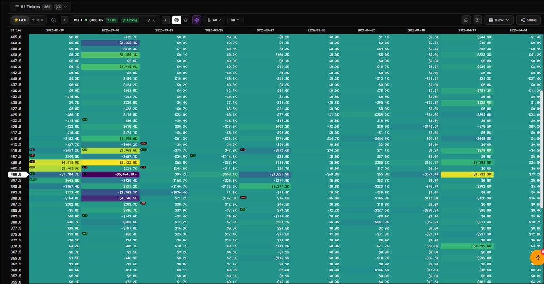Click the $1,490.6K cell
The width and height of the screenshot is (544, 284).
110,138
